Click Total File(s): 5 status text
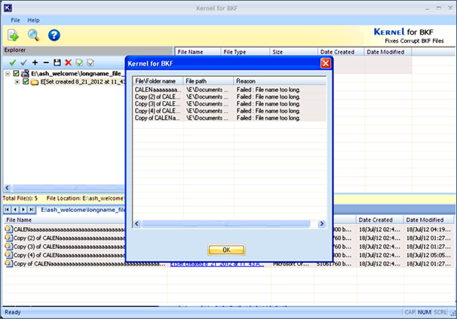Viewport: 457px width, 319px height. pos(20,198)
